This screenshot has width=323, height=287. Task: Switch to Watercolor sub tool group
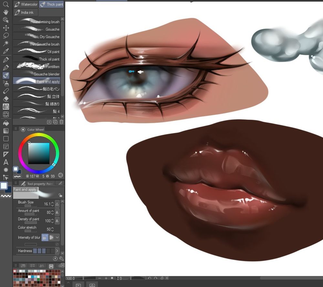click(26, 4)
